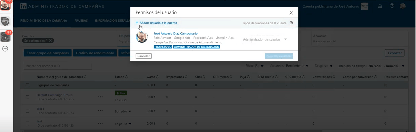Click Añadir usuario a la cuenta
Image resolution: width=416 pixels, height=132 pixels.
point(156,23)
